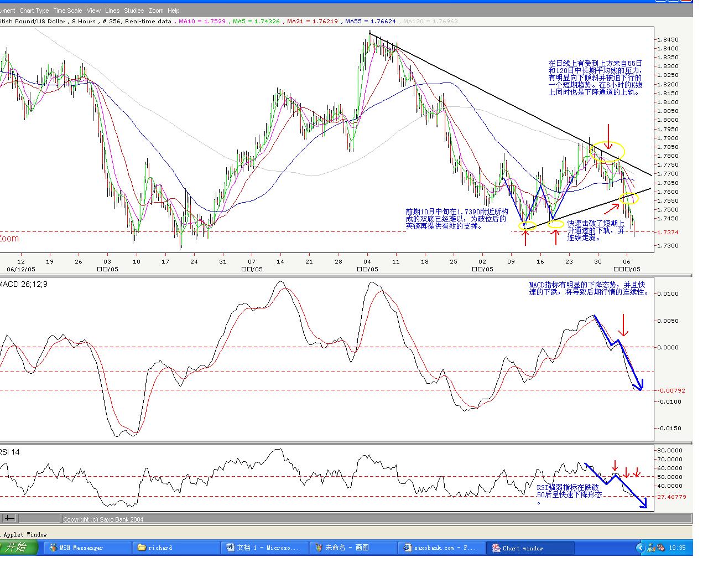Open the Studies menu
708x567 pixels.
(x=134, y=11)
